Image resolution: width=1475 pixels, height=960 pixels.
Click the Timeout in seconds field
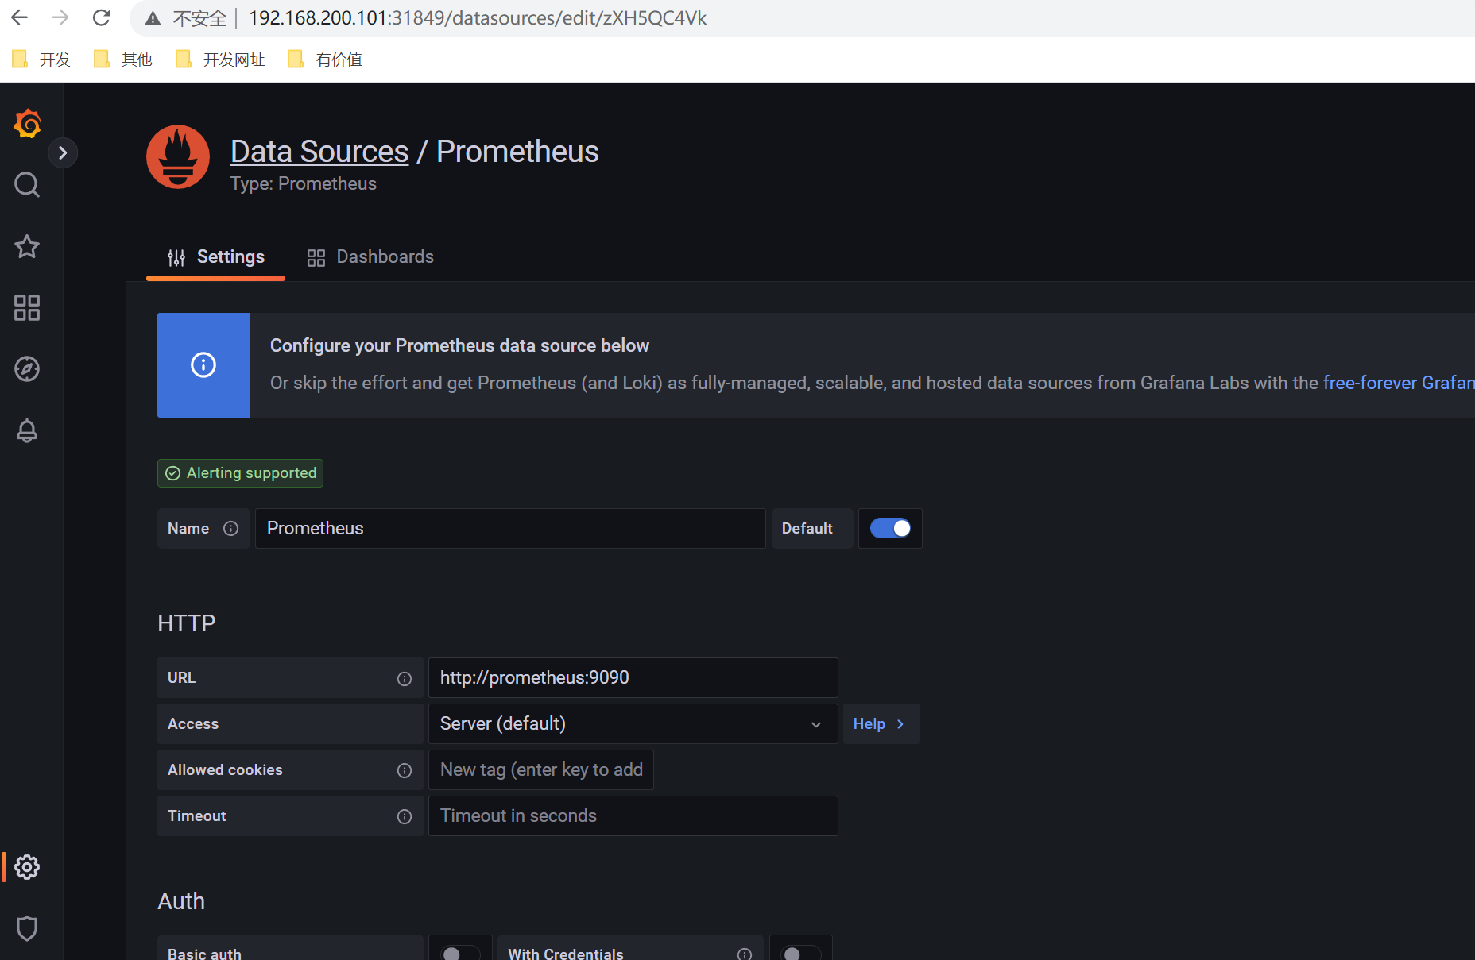coord(633,815)
